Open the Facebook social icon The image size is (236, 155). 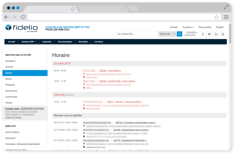[203, 34]
